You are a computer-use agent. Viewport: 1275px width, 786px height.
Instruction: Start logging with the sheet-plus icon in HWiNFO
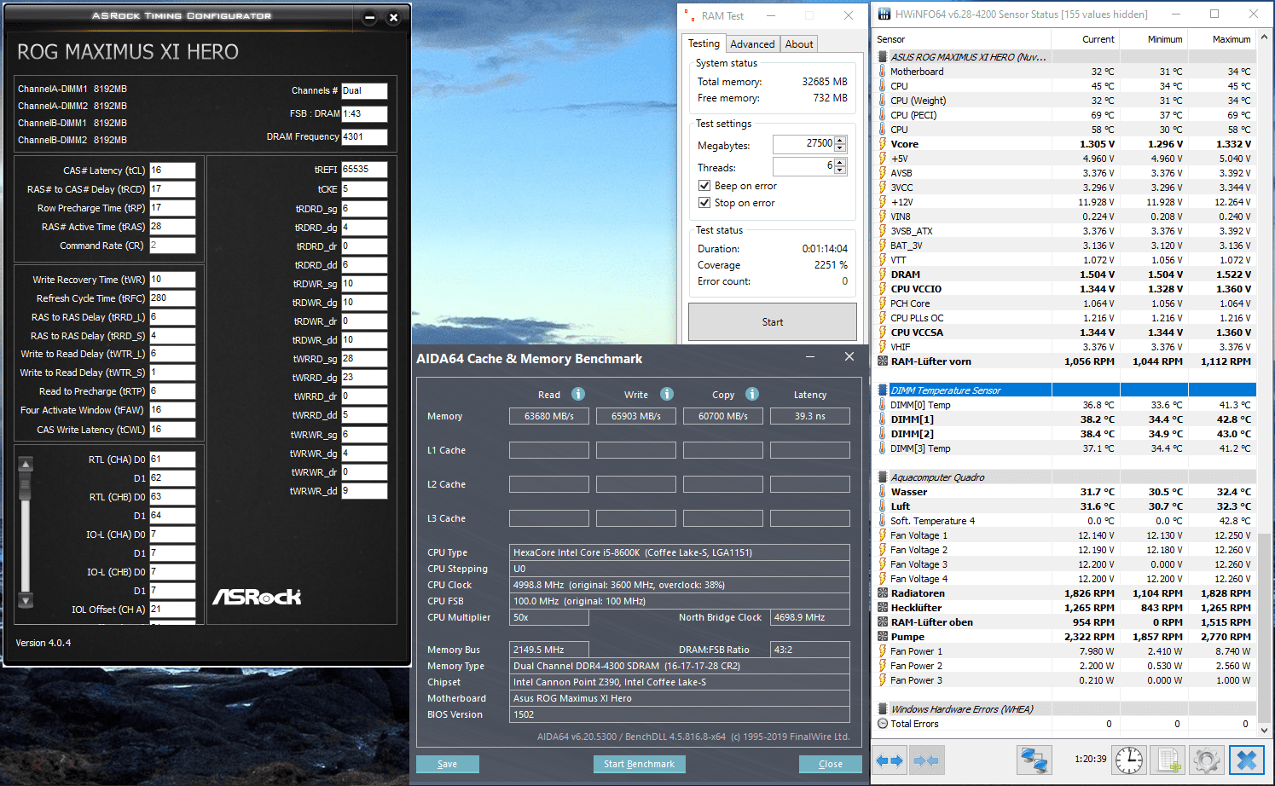coord(1168,760)
